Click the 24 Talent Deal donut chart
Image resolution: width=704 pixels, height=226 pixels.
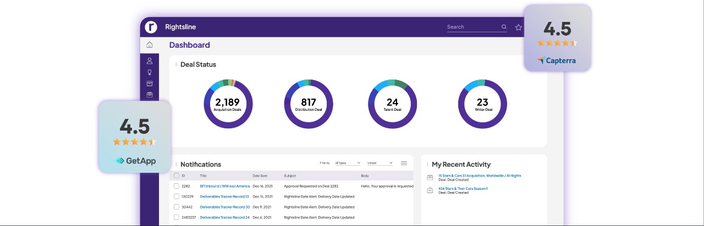pyautogui.click(x=392, y=104)
